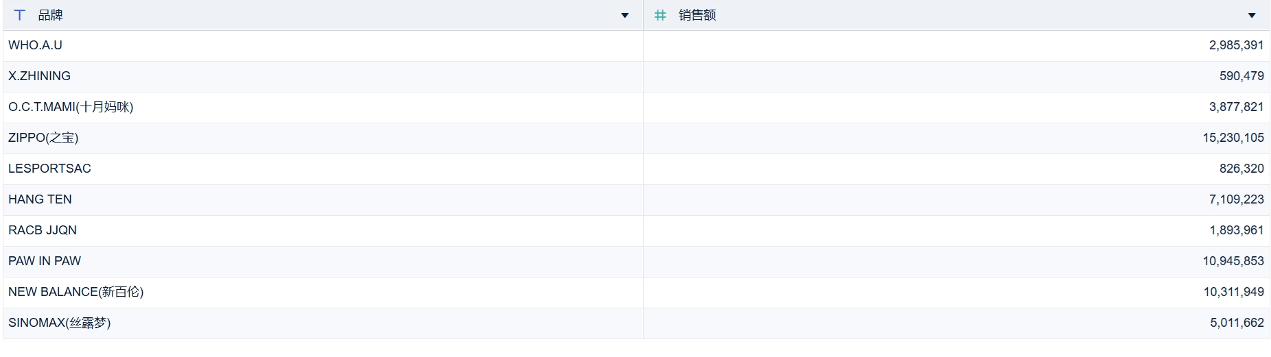Click the sales value 10,311,949
1271x357 pixels.
(1233, 292)
